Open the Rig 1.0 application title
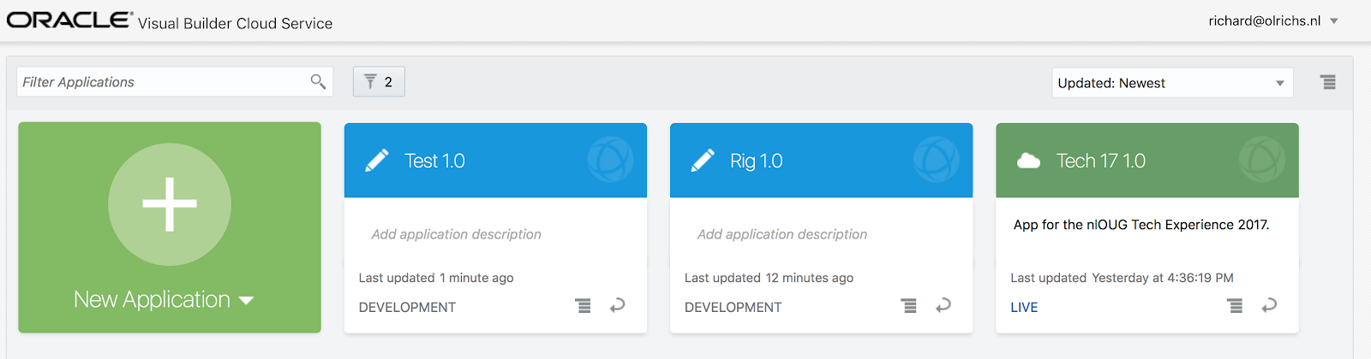This screenshot has height=359, width=1371. (x=757, y=161)
